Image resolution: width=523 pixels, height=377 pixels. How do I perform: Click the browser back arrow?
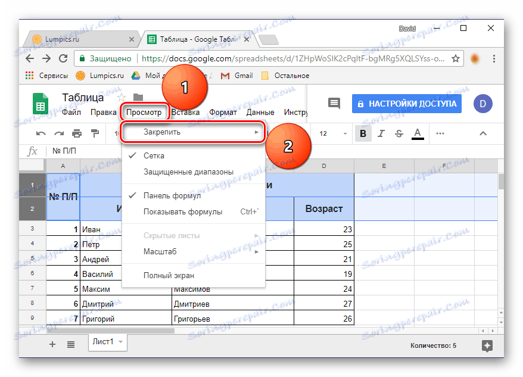(x=30, y=59)
